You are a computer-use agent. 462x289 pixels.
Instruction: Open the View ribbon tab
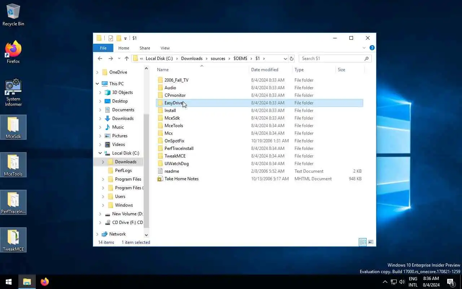point(165,48)
